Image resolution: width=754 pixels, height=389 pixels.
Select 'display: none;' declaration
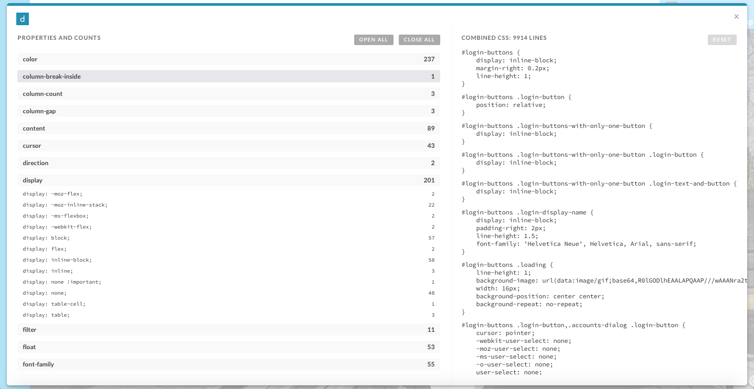coord(45,293)
